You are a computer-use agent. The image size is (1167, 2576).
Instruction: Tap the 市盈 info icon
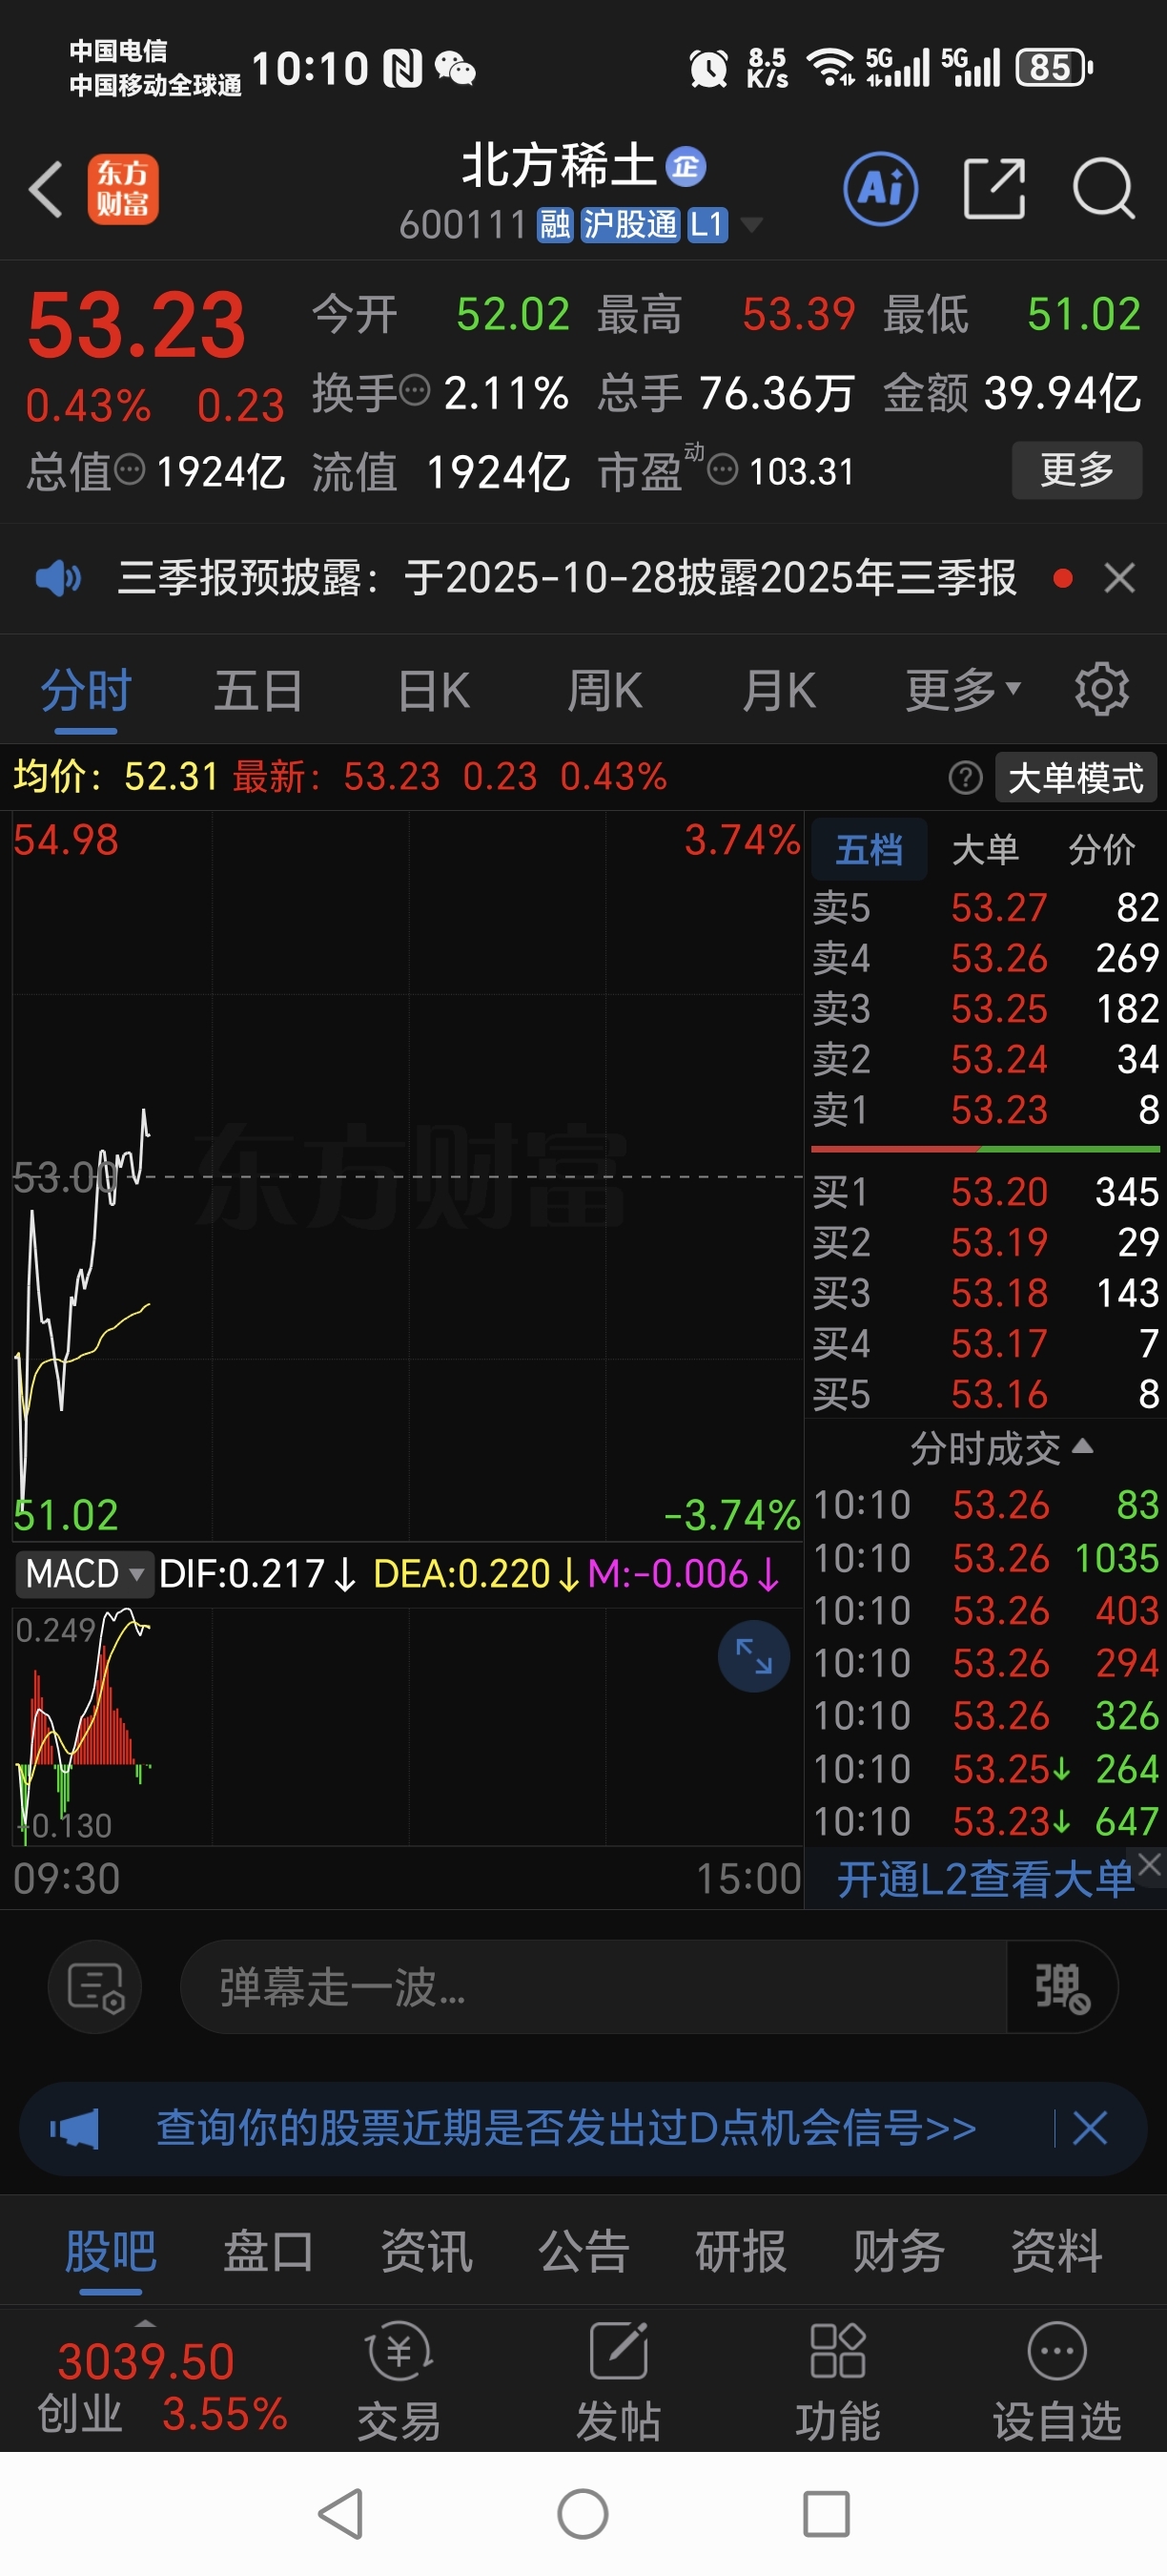click(723, 468)
